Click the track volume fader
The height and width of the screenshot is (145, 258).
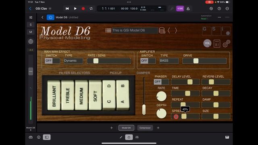tap(31, 72)
